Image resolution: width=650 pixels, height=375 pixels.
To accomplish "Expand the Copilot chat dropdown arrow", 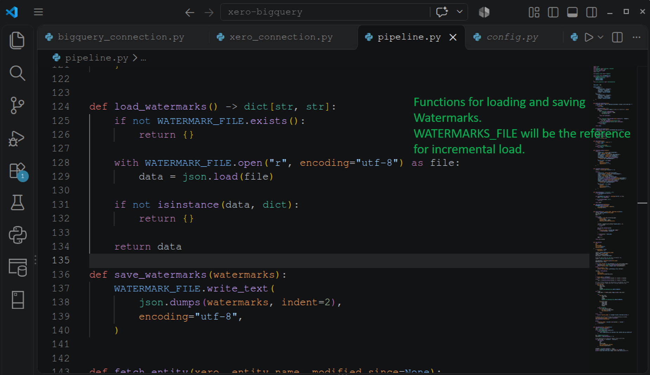I will tap(460, 12).
